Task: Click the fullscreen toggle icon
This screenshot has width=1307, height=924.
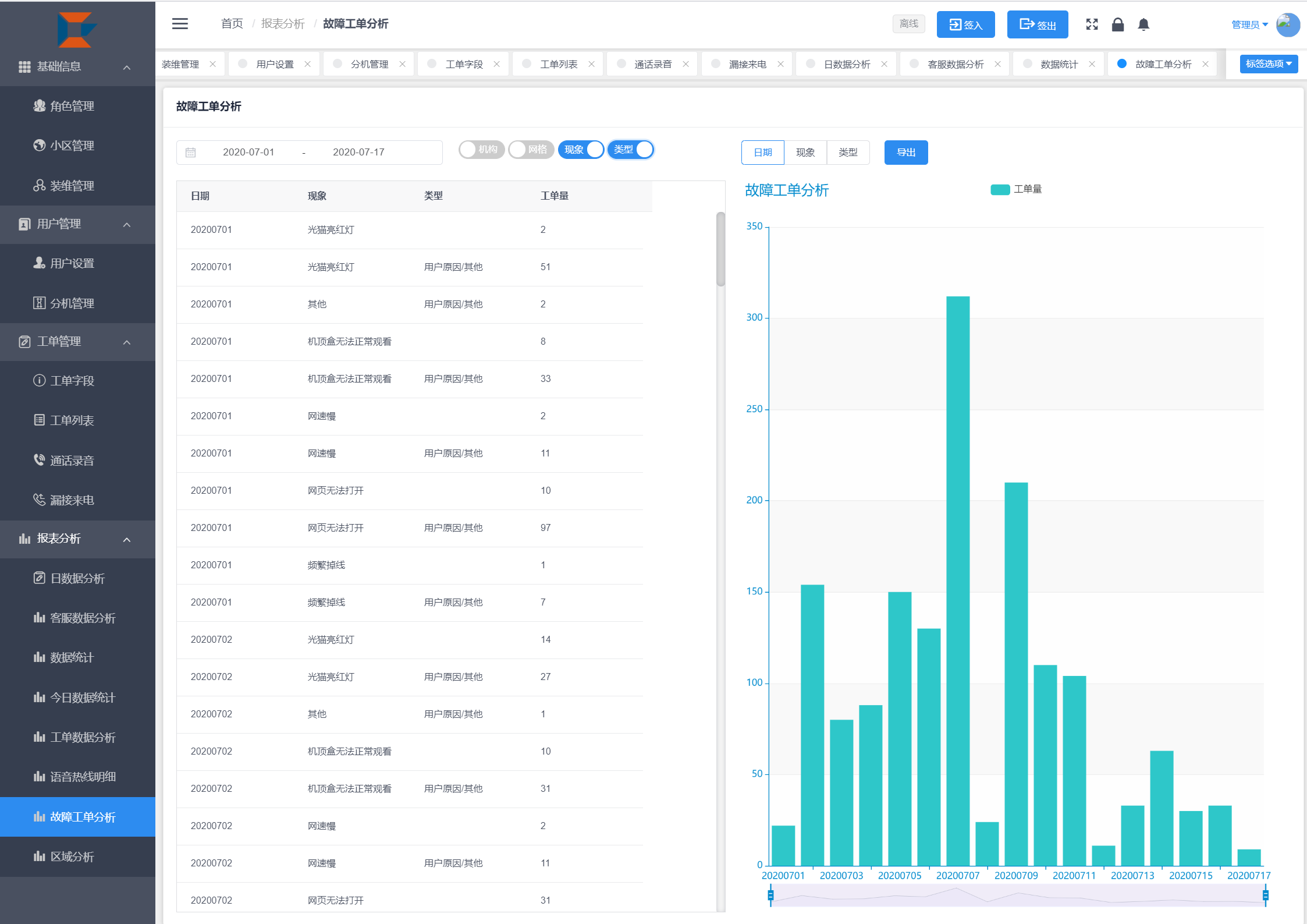Action: tap(1092, 24)
